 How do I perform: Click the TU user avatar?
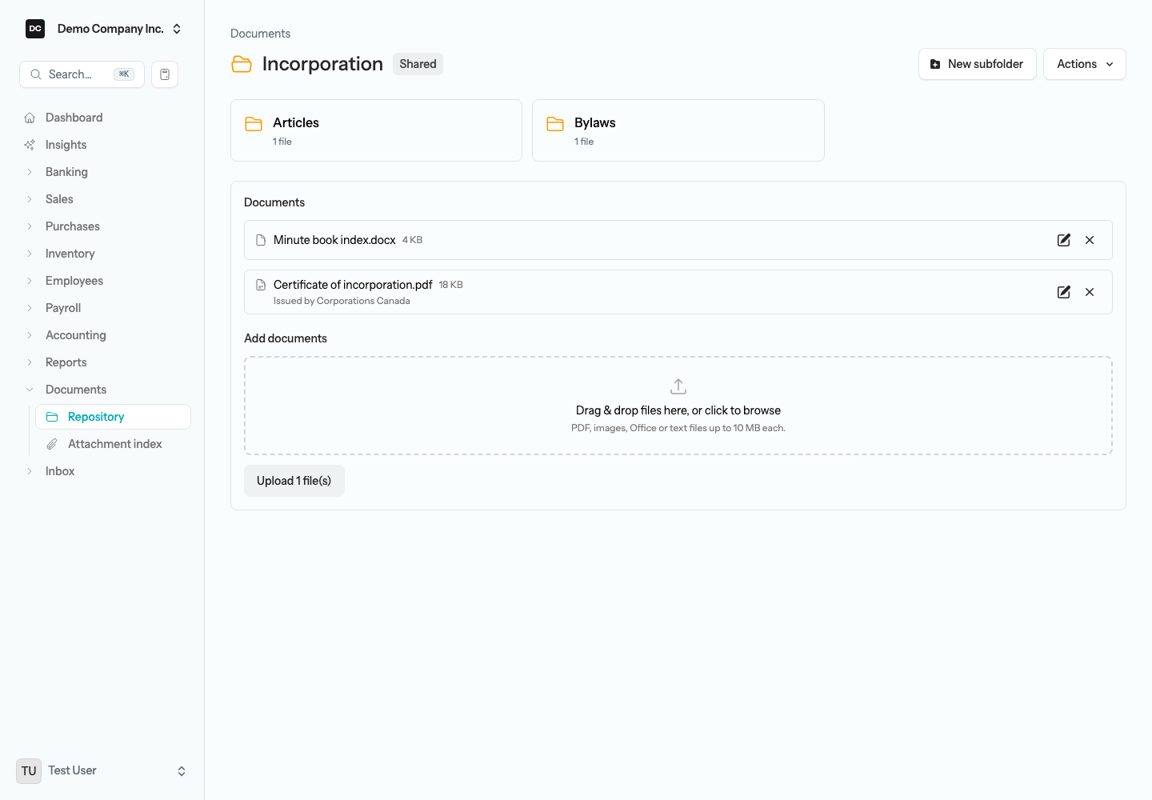[x=29, y=771]
